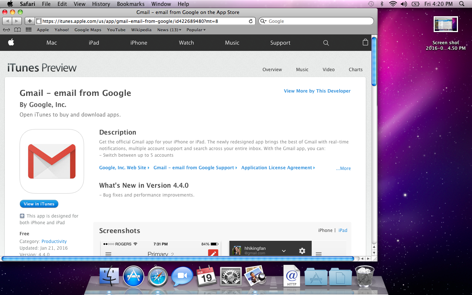Image resolution: width=472 pixels, height=295 pixels.
Task: Open Calendar showing Feb 19 in Dock
Action: (x=206, y=277)
